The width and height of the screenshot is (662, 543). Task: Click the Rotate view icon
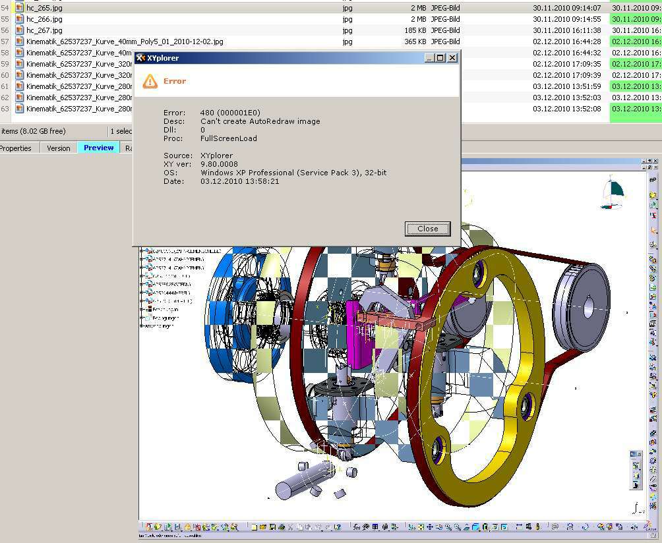[x=439, y=528]
